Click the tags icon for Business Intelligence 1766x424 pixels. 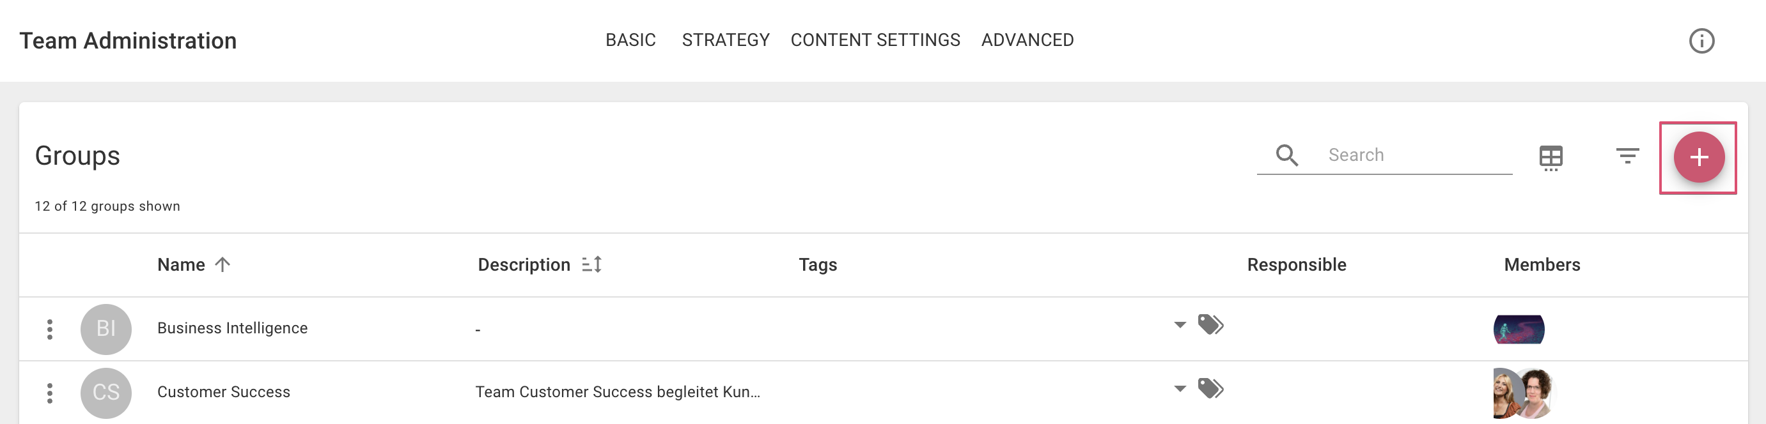pos(1210,324)
